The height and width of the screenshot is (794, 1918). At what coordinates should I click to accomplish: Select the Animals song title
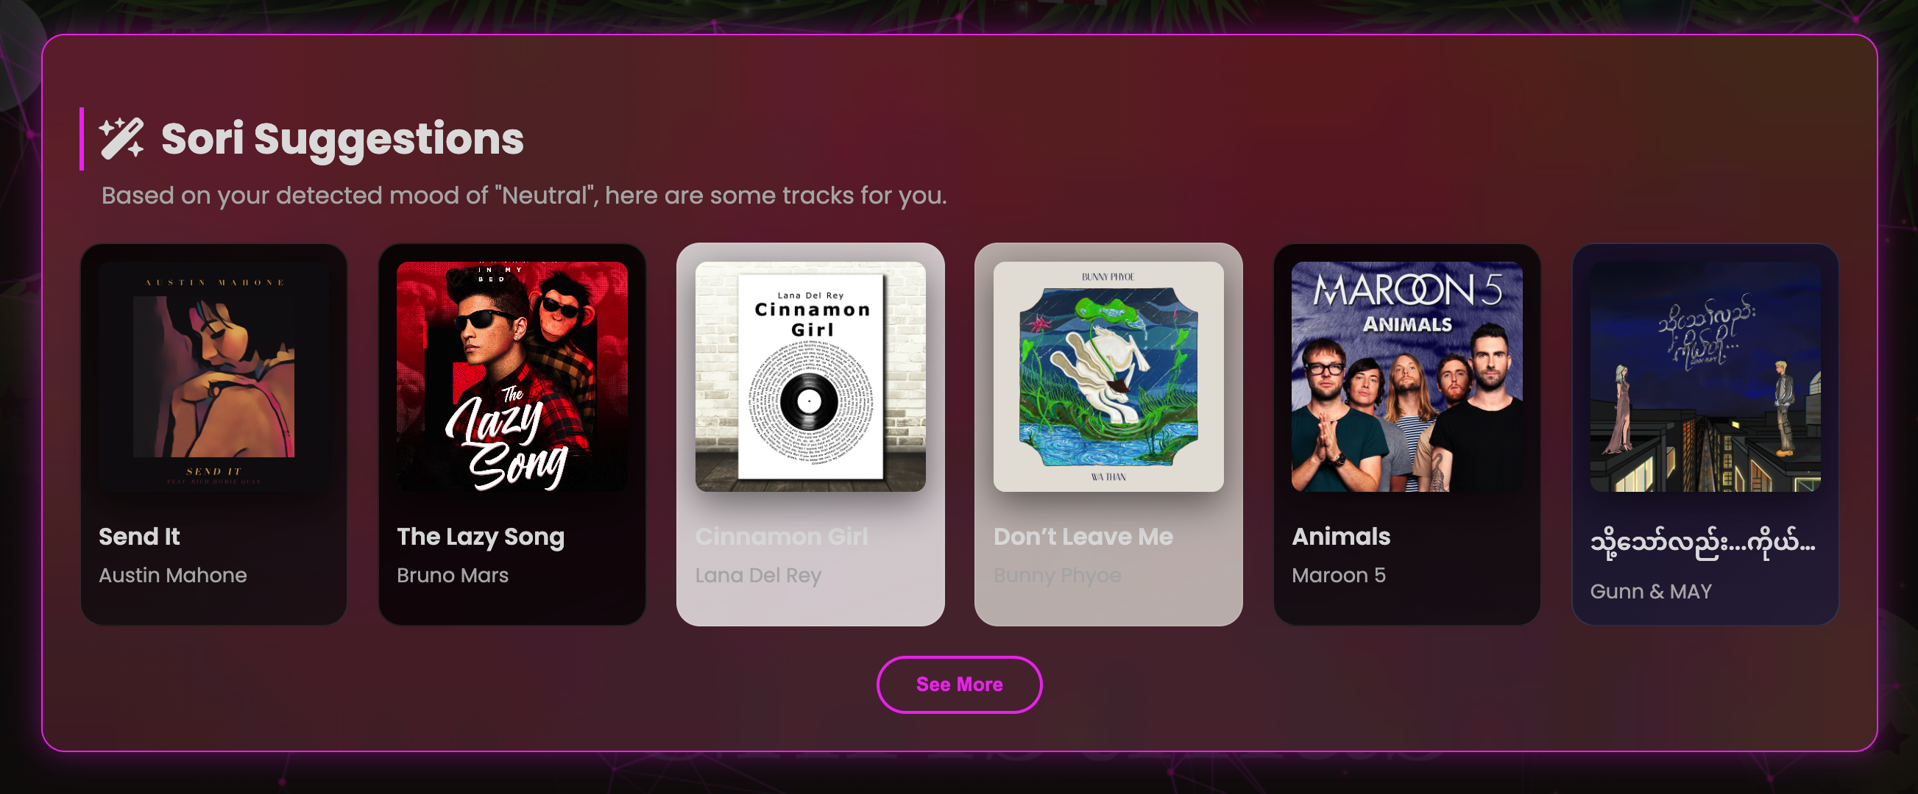[x=1341, y=536]
